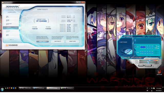Click the EAH6850 DC title in SmartDoctor
This screenshot has height=95, width=164.
pyautogui.click(x=128, y=36)
